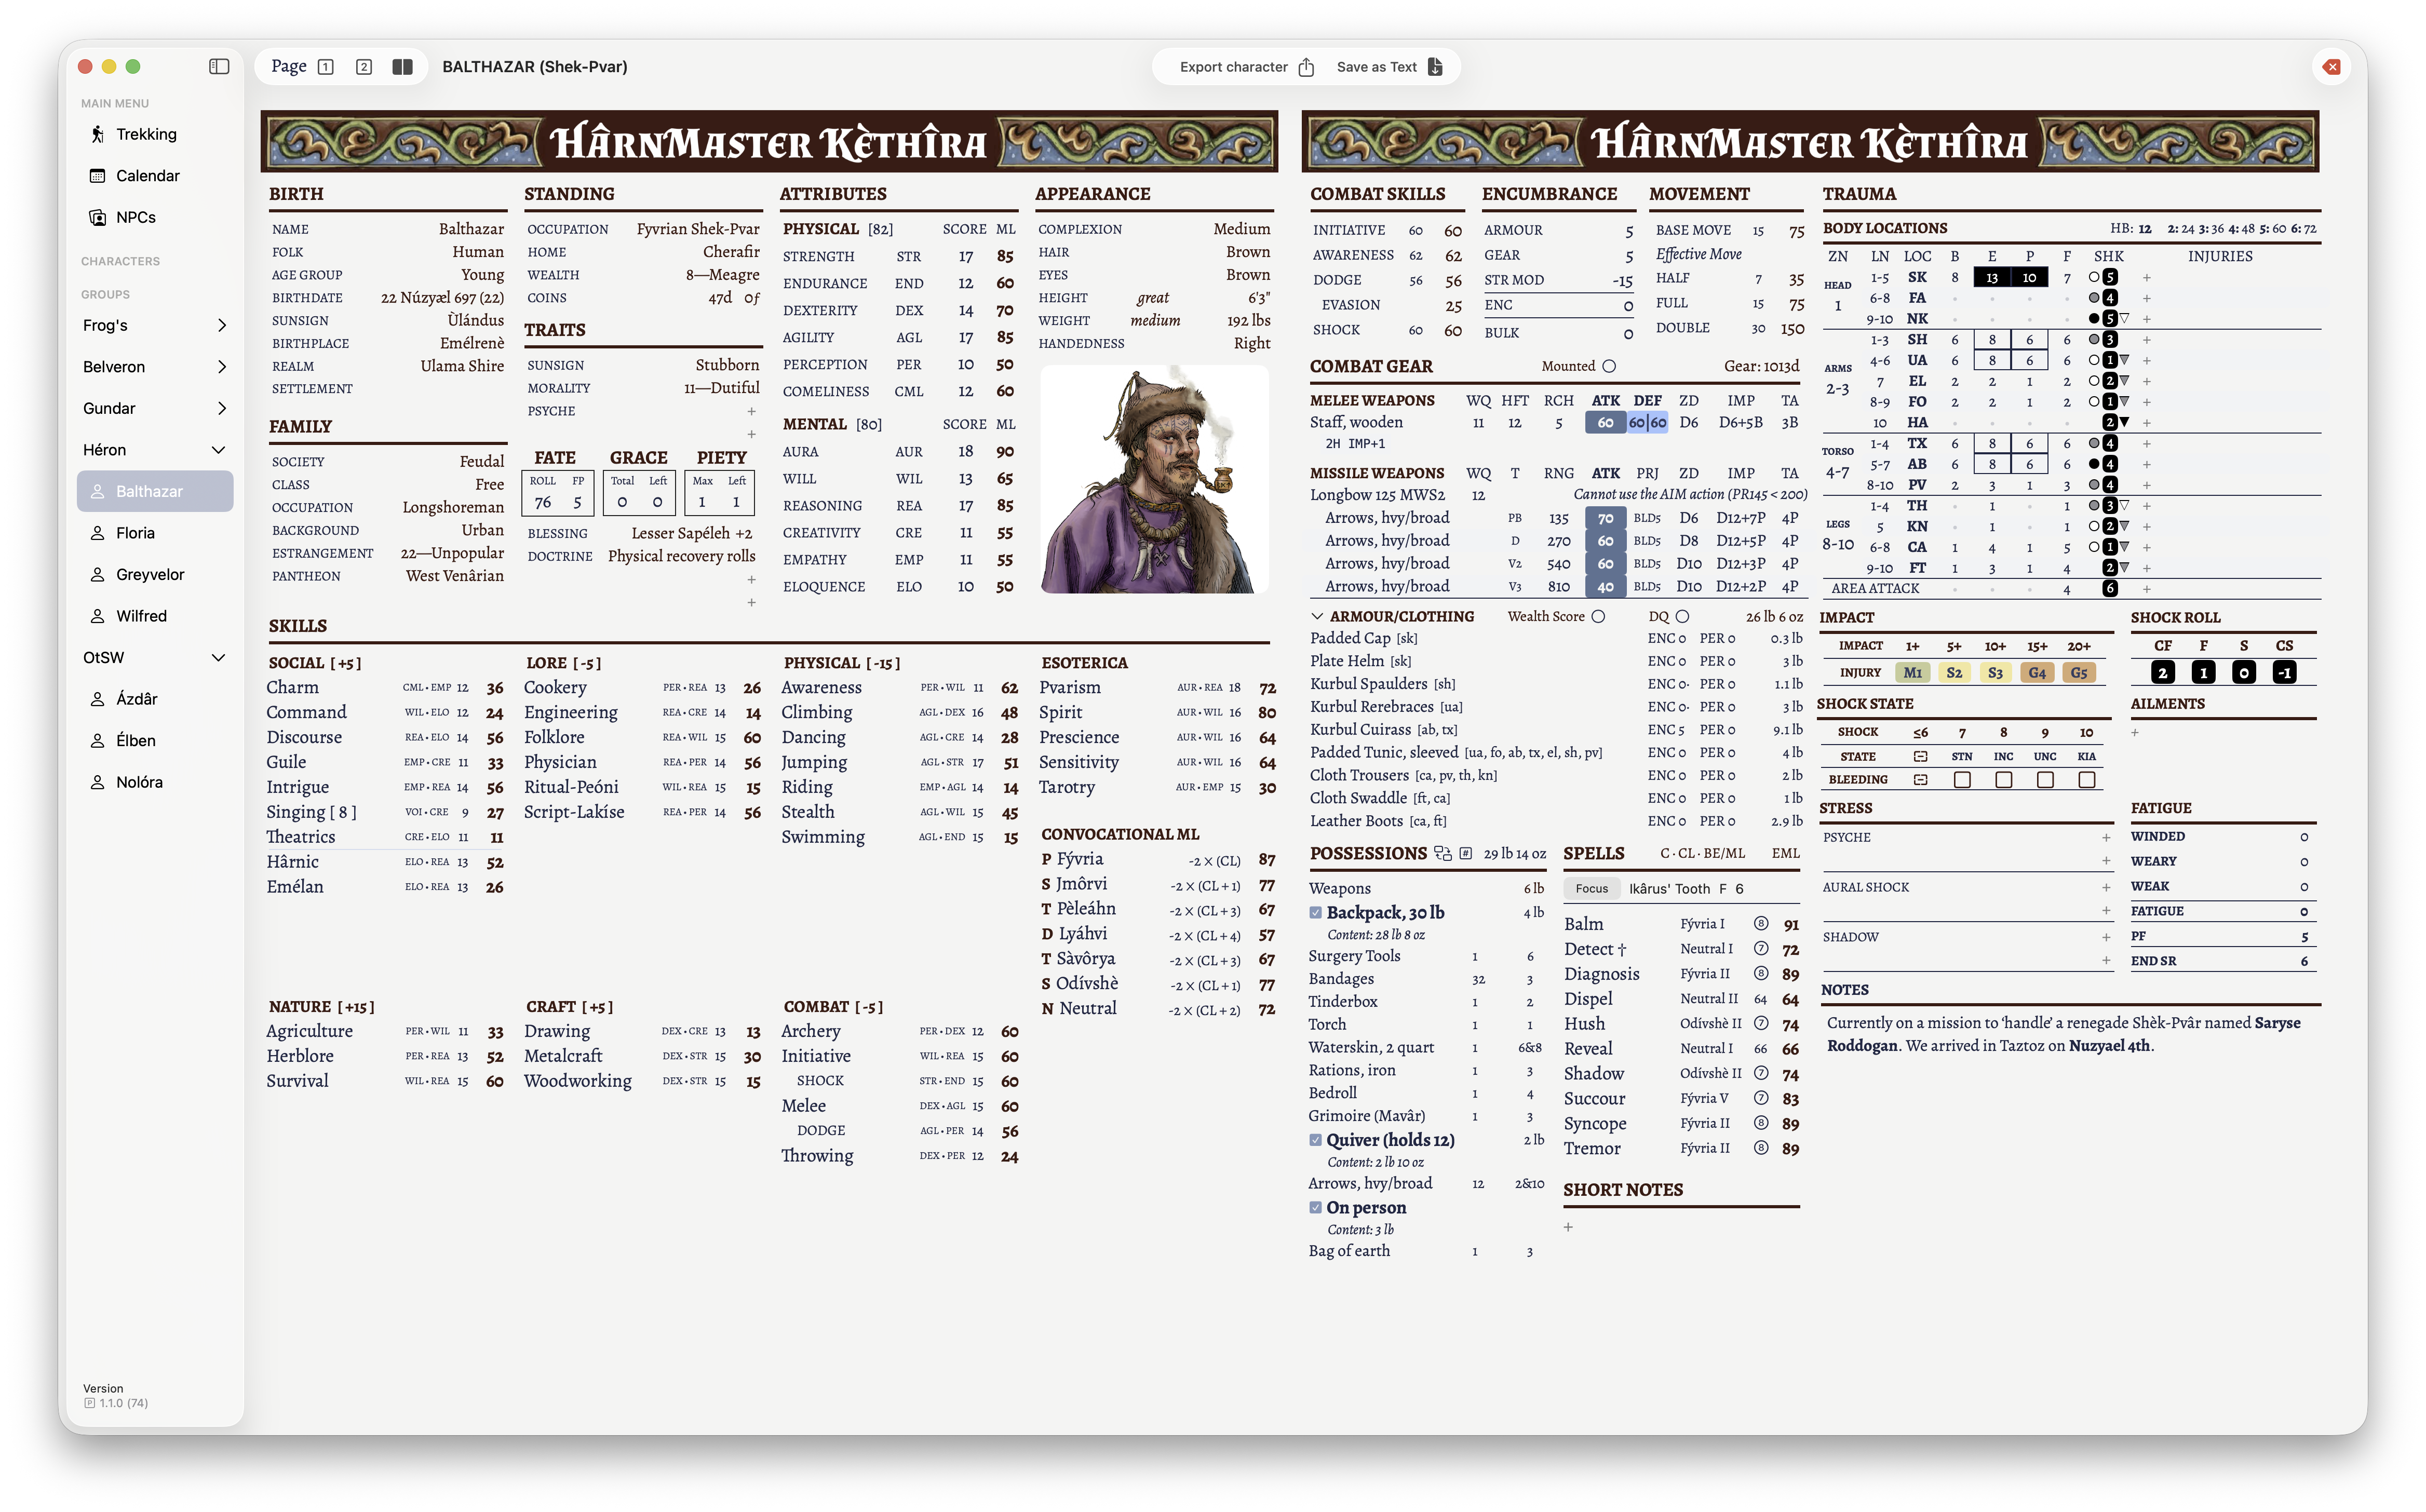Toggle the sidebar visibility icon
This screenshot has width=2426, height=1512.
click(x=218, y=66)
